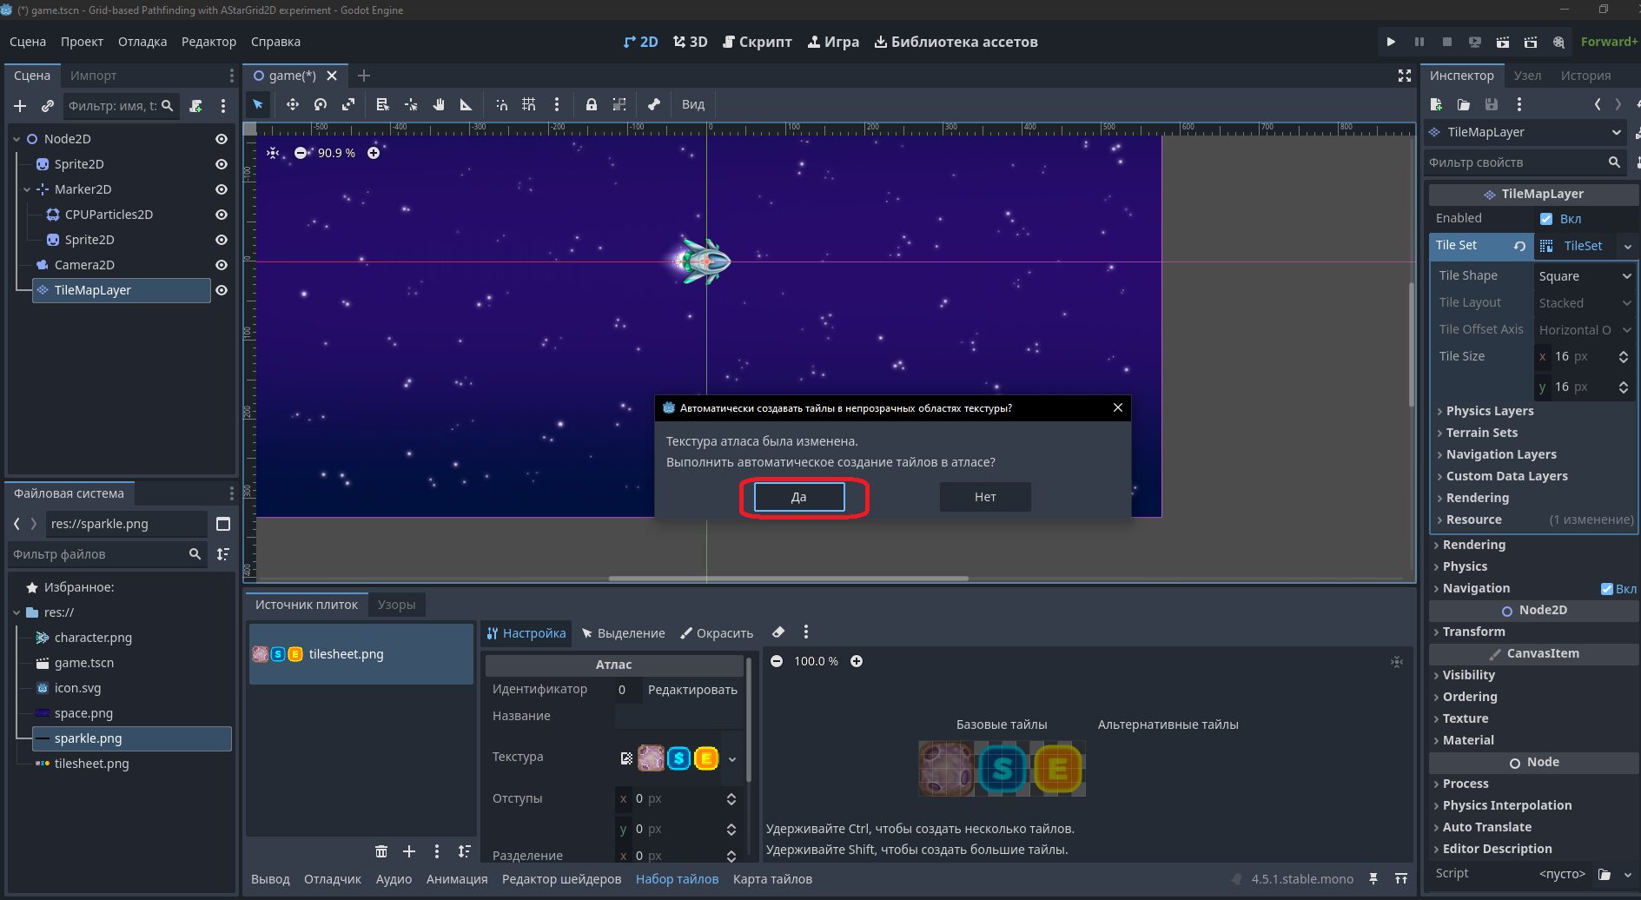The width and height of the screenshot is (1641, 900).
Task: Uncheck the Enabled checkbox
Action: tap(1546, 219)
